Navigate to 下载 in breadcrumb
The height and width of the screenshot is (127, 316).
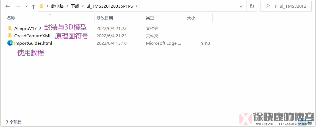(x=75, y=6)
